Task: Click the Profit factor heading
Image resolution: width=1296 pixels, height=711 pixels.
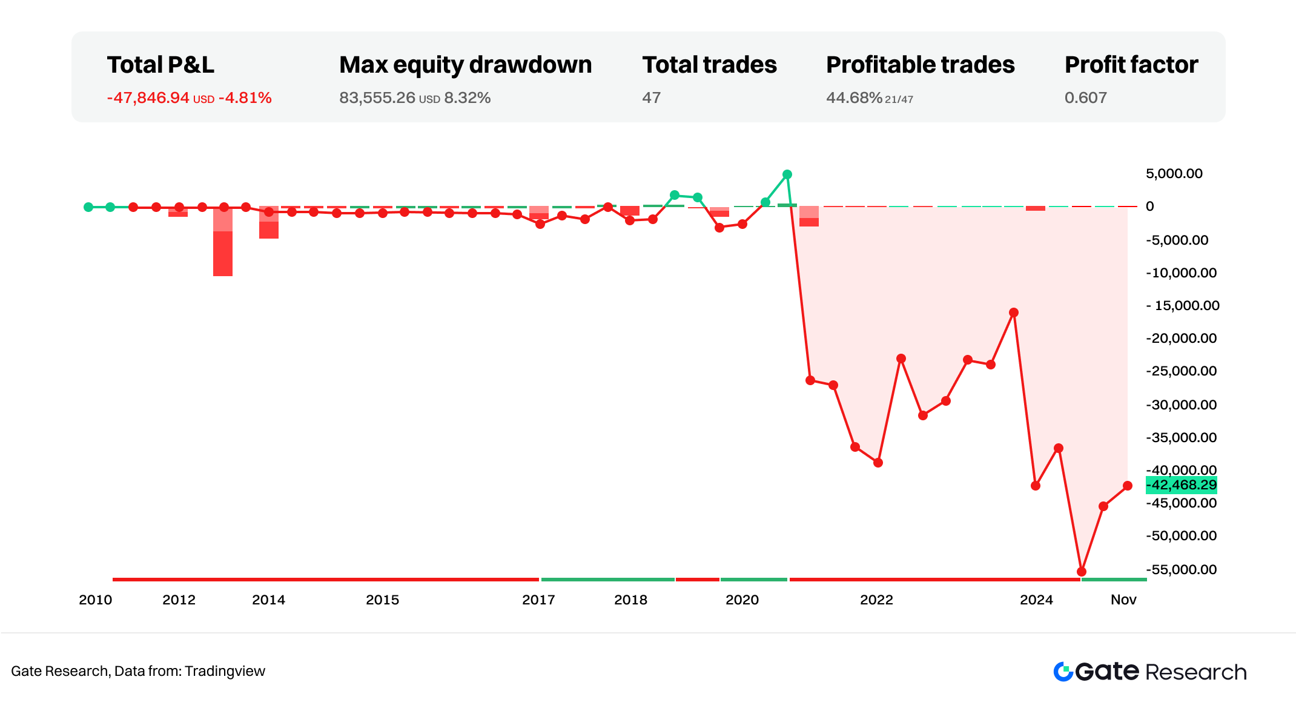Action: (1131, 65)
